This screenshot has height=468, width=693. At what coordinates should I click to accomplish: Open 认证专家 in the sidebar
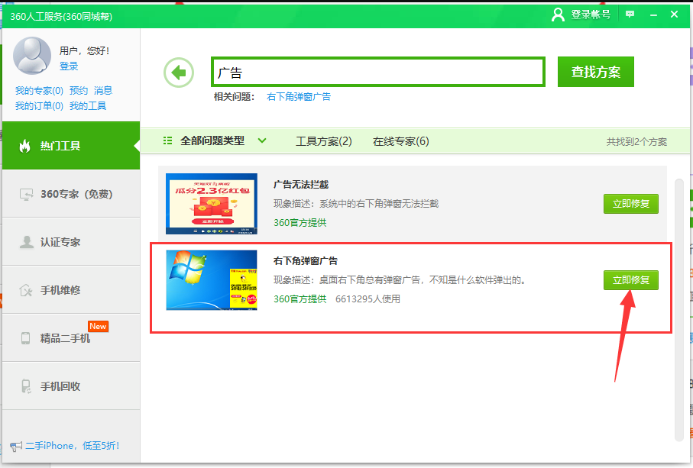point(60,242)
